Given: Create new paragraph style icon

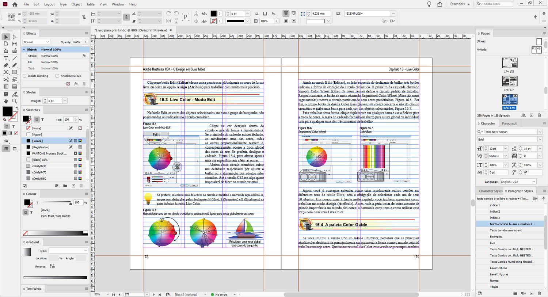Looking at the screenshot, I should point(532,293).
